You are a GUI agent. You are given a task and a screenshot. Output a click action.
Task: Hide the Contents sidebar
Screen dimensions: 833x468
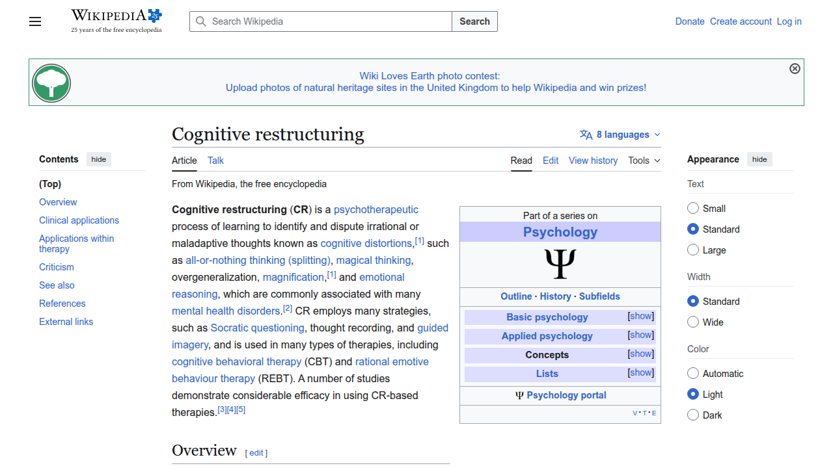pyautogui.click(x=99, y=159)
